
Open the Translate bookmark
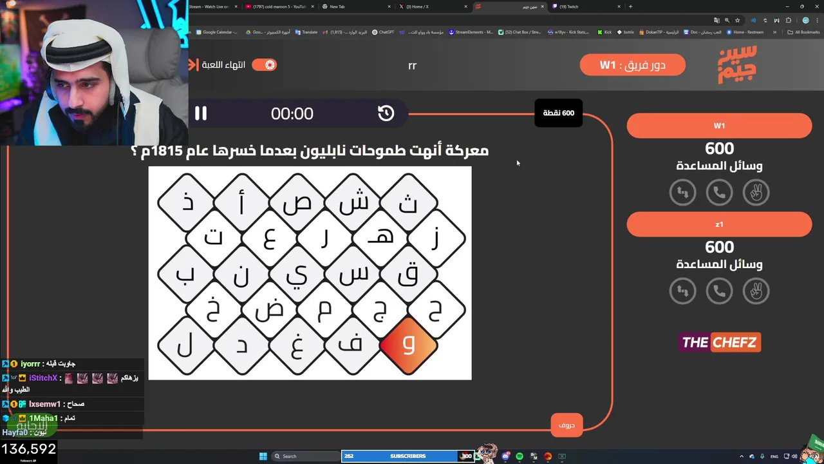[306, 32]
